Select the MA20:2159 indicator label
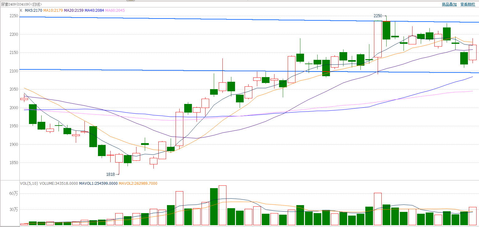This screenshot has width=479, height=227. 74,10
